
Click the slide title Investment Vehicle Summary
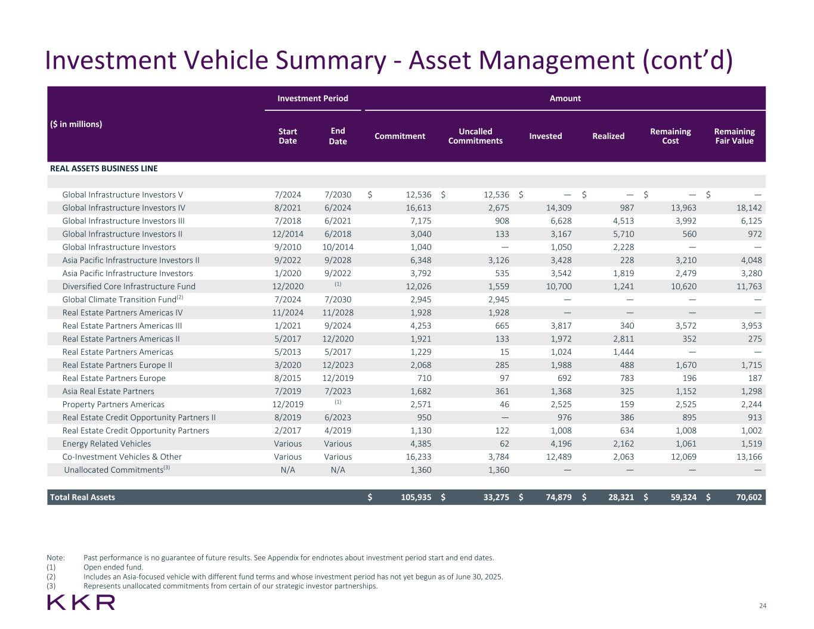tap(388, 60)
